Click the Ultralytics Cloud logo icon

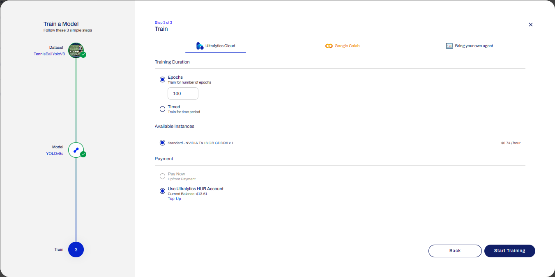pyautogui.click(x=200, y=46)
